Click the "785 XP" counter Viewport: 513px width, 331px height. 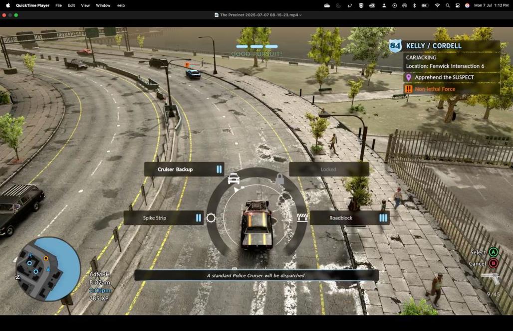click(99, 298)
